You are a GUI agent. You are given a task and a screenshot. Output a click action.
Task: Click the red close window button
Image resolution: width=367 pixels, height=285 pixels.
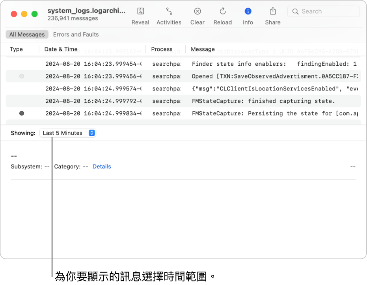[14, 14]
